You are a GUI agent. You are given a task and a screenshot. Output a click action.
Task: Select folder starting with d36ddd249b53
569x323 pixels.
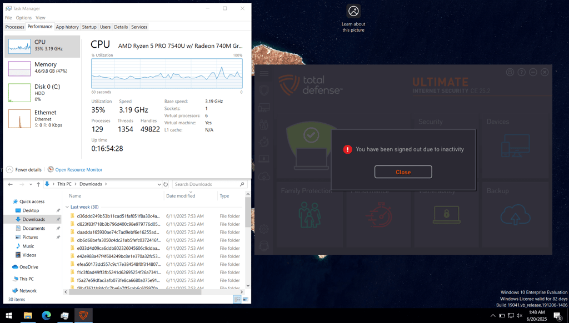(x=118, y=216)
